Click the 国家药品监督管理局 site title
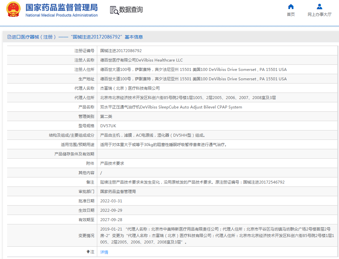 61,7
